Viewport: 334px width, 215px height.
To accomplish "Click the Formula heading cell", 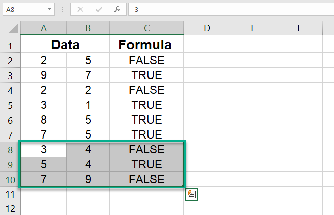I will [x=146, y=45].
